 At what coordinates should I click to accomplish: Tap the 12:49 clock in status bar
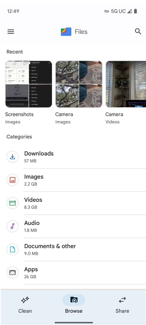(x=13, y=11)
